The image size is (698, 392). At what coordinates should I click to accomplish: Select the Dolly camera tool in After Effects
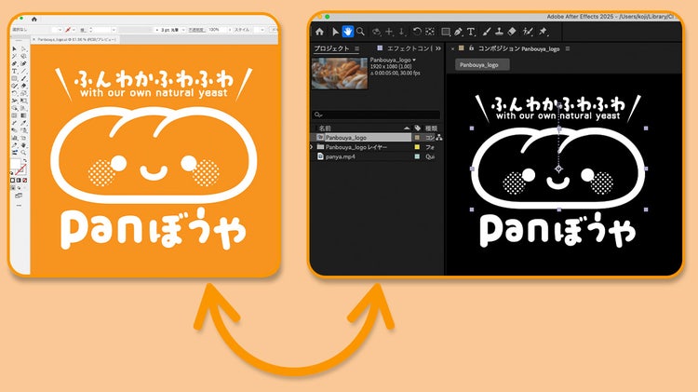(401, 32)
